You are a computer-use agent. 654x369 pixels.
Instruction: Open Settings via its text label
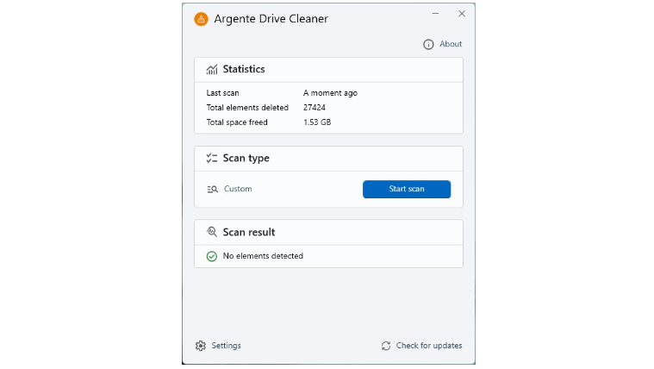pos(226,345)
